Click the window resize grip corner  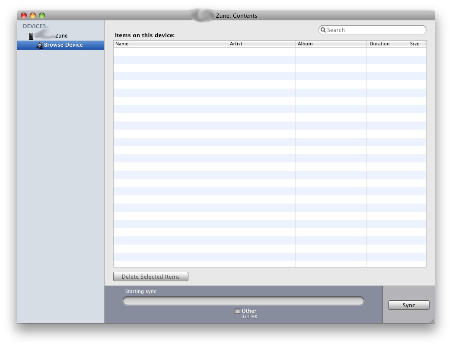click(432, 321)
